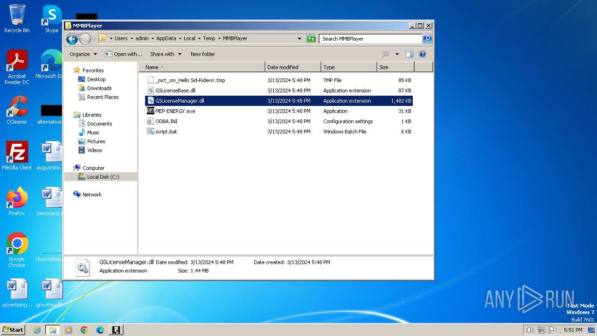Open Windows Media Player from taskbar
Image resolution: width=597 pixels, height=336 pixels.
click(x=69, y=330)
